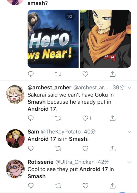Like the tweet with the Hero image
The width and height of the screenshot is (137, 193).
pyautogui.click(x=85, y=74)
